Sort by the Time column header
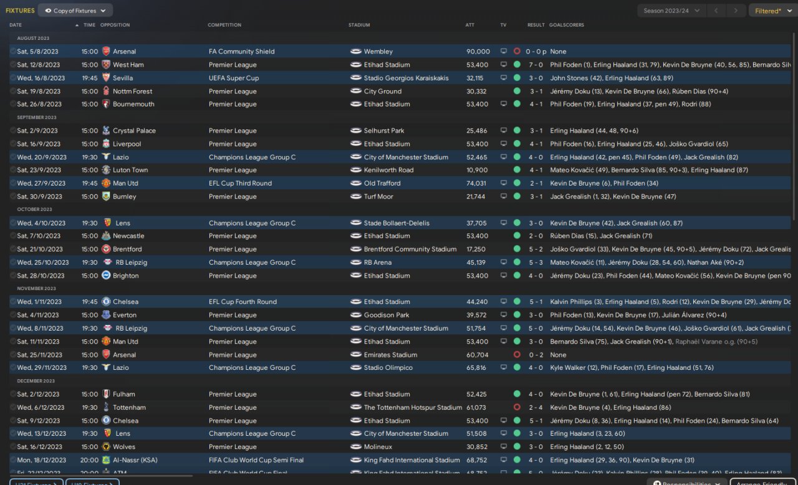The image size is (798, 485). 89,25
